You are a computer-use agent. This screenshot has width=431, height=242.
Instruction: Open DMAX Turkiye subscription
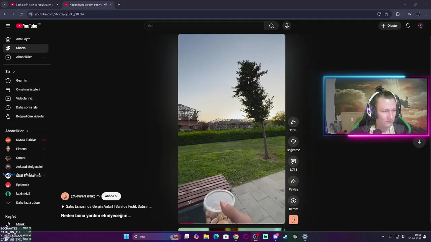coord(26,140)
